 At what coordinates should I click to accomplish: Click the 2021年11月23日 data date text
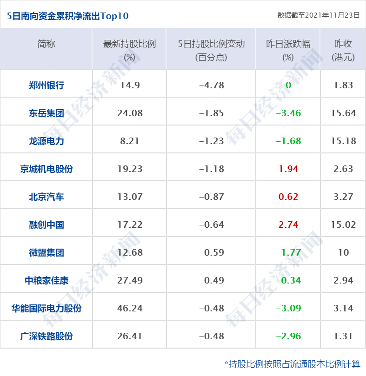318,15
